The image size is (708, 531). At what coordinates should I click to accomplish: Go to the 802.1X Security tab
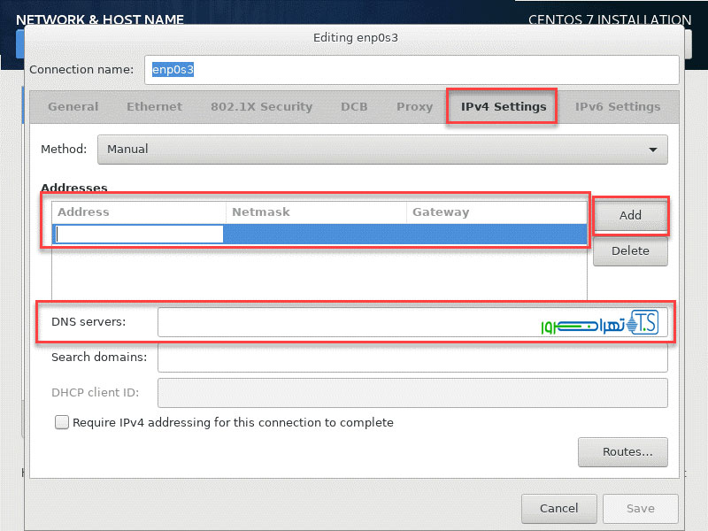pos(261,107)
